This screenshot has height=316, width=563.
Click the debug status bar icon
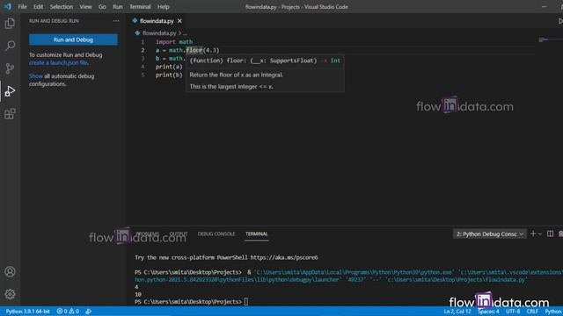88,312
